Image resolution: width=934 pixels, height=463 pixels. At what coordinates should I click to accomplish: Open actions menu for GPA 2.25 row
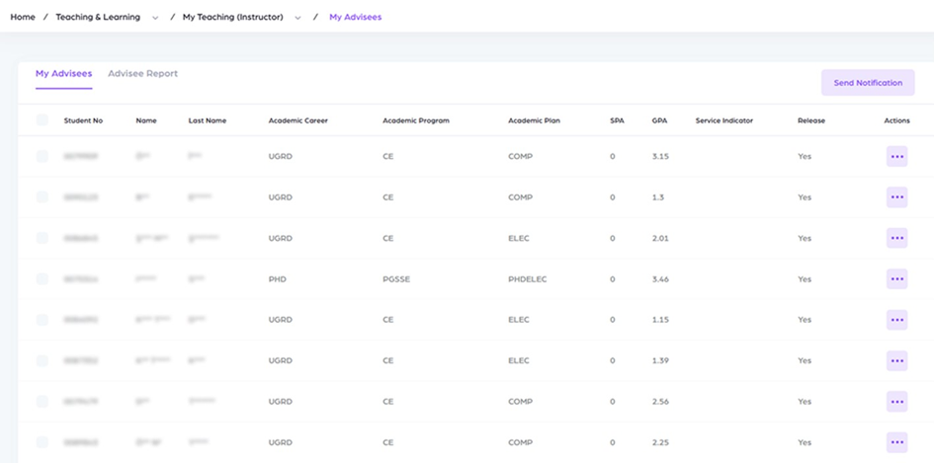coord(896,442)
